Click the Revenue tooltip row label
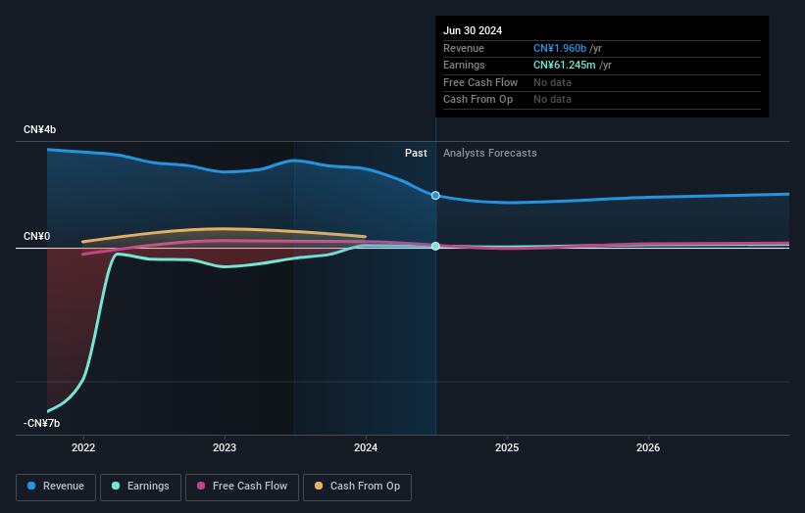The height and width of the screenshot is (513, 805). [x=464, y=48]
